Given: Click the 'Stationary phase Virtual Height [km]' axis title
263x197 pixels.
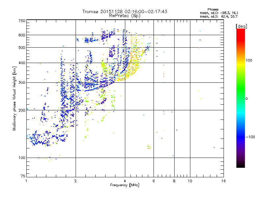Looking at the screenshot, I should [14, 99].
